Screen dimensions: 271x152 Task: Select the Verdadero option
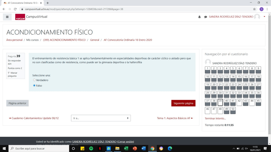pos(34,80)
